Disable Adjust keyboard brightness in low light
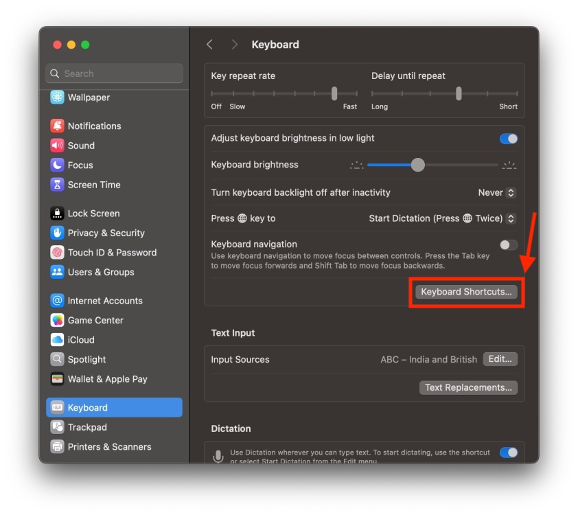This screenshot has width=578, height=515. [x=507, y=138]
